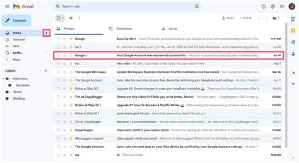The width and height of the screenshot is (299, 163).
Task: Check the Google Workspace trial ended email
Action: tap(59, 72)
